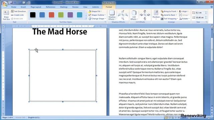Click the Page: 1 of 4 status indicator
214x120 pixels.
7,117
